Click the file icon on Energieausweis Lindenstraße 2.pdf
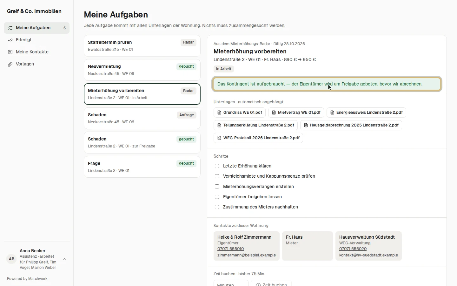Screen dimensions: 457x286 pyautogui.click(x=332, y=112)
